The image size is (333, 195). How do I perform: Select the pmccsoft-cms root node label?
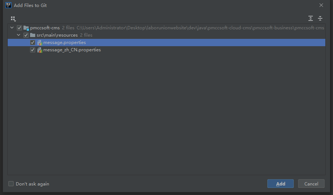(45, 28)
